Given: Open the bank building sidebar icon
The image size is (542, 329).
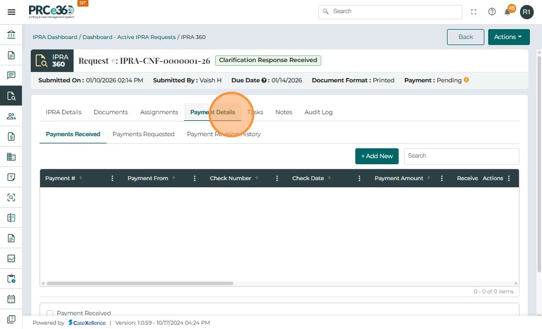Looking at the screenshot, I should click(11, 35).
